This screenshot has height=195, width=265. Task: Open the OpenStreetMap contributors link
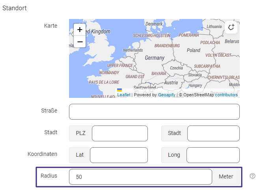pos(226,95)
